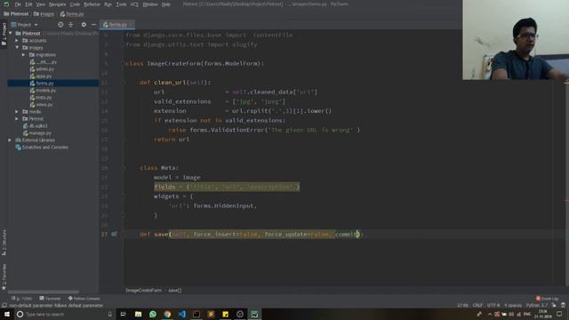Click the line:column position indicator

462,306
